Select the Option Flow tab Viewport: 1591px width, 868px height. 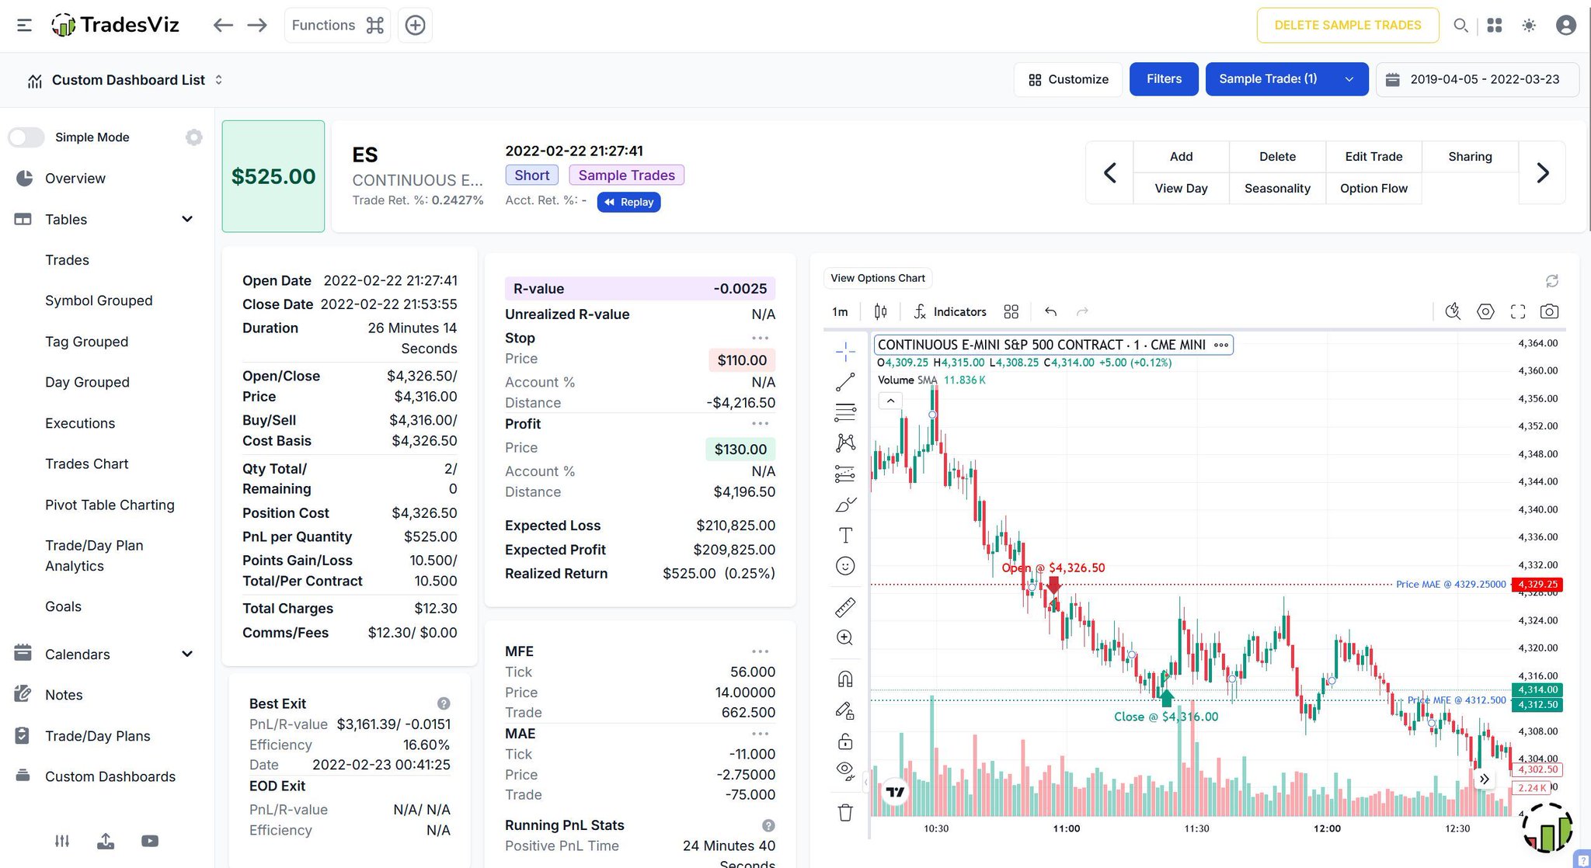tap(1373, 189)
